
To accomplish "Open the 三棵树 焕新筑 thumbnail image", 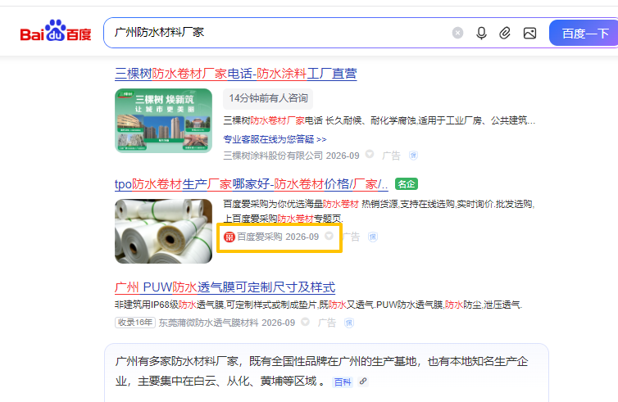I will [x=163, y=120].
